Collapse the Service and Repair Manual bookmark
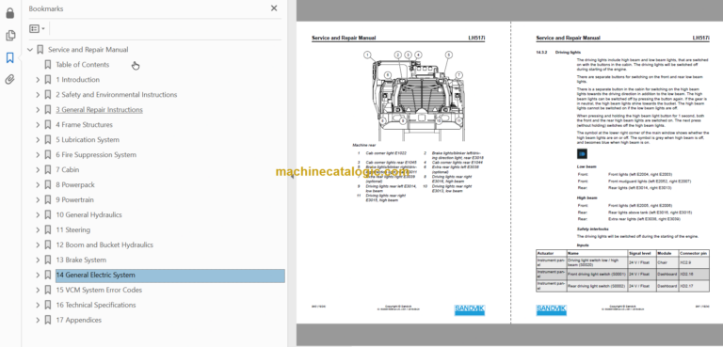This screenshot has width=723, height=347. [30, 50]
